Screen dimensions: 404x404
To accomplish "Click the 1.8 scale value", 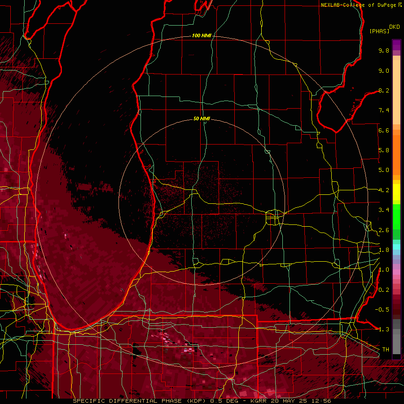I will (384, 250).
